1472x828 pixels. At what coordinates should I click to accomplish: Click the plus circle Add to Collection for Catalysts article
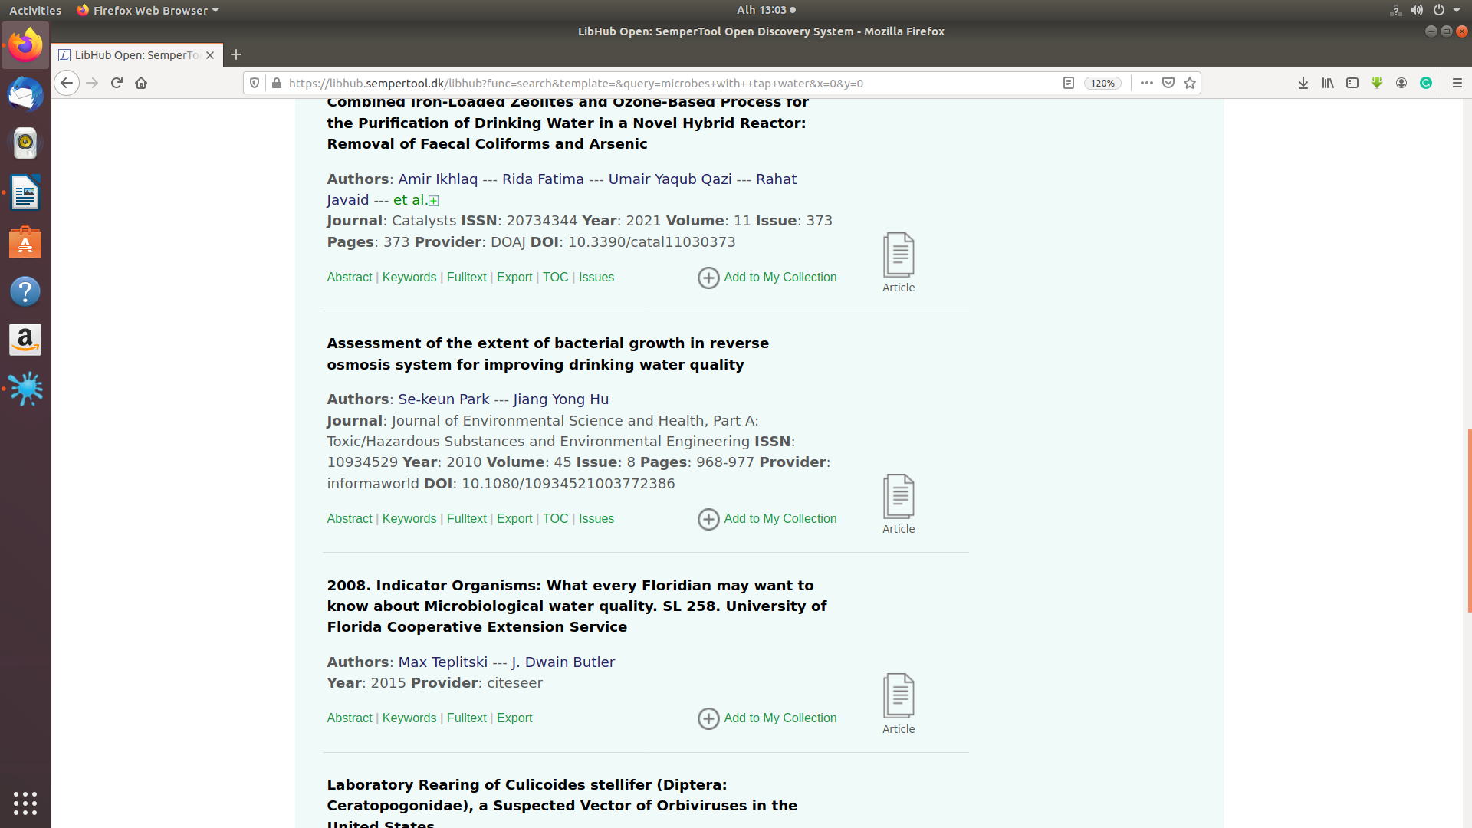click(x=708, y=278)
